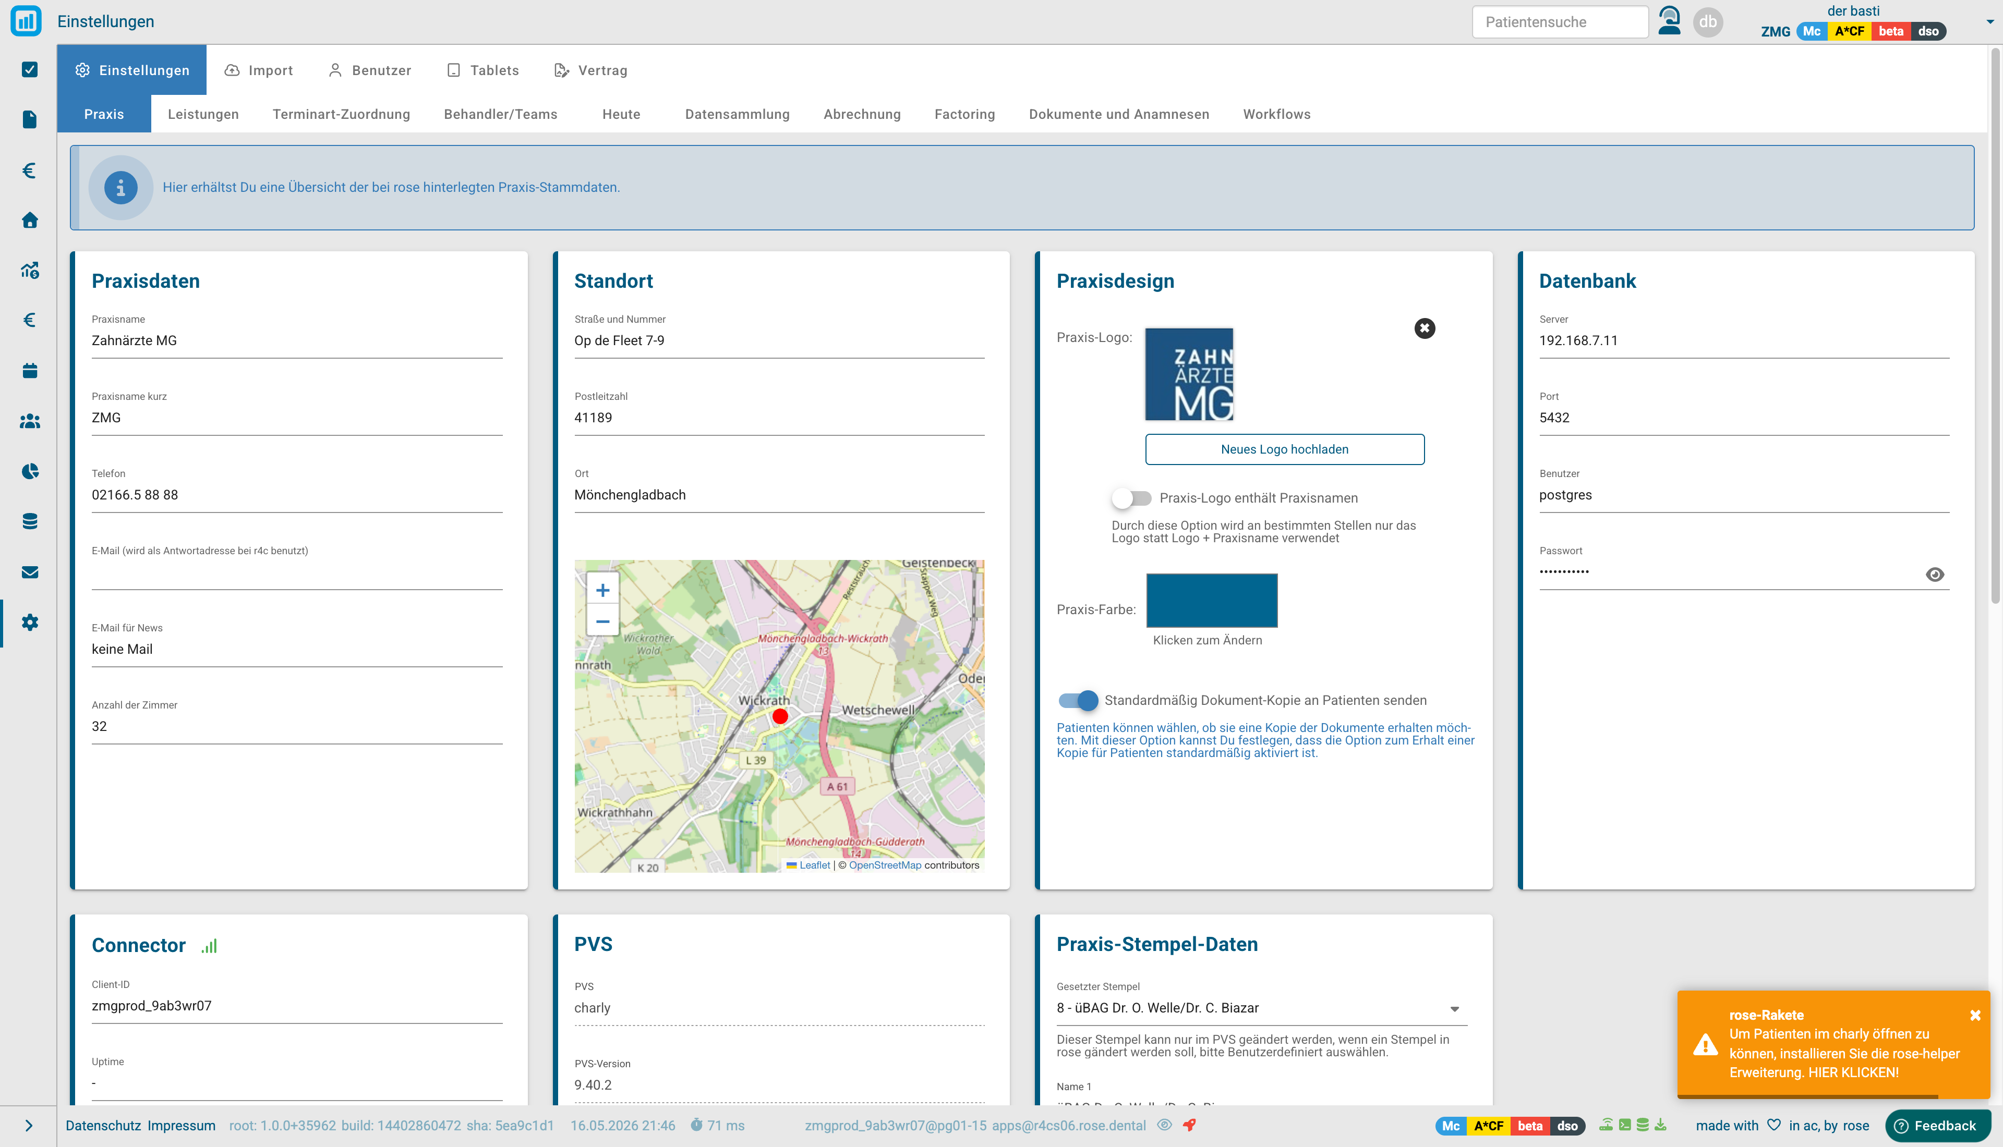This screenshot has width=2003, height=1147.
Task: Click the green database icon in footer
Action: (1643, 1125)
